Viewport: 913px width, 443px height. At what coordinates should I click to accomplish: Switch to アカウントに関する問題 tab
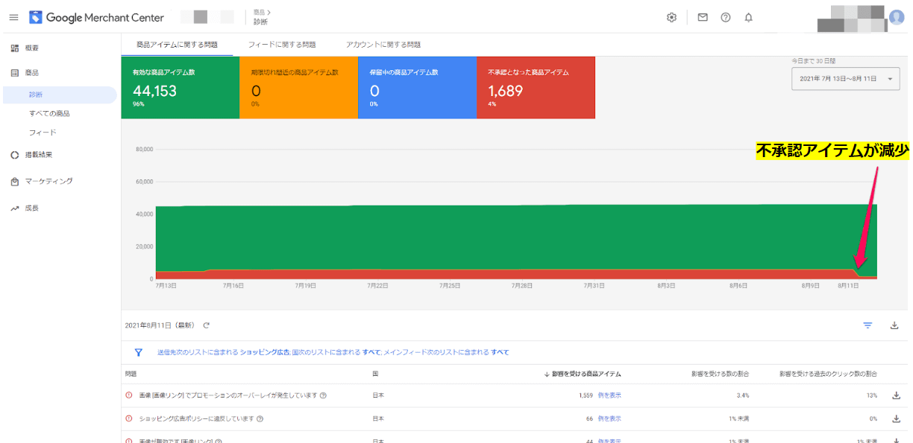(x=383, y=45)
